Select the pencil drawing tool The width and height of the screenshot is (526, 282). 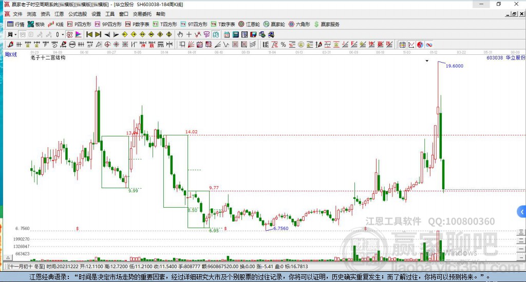click(x=10, y=45)
